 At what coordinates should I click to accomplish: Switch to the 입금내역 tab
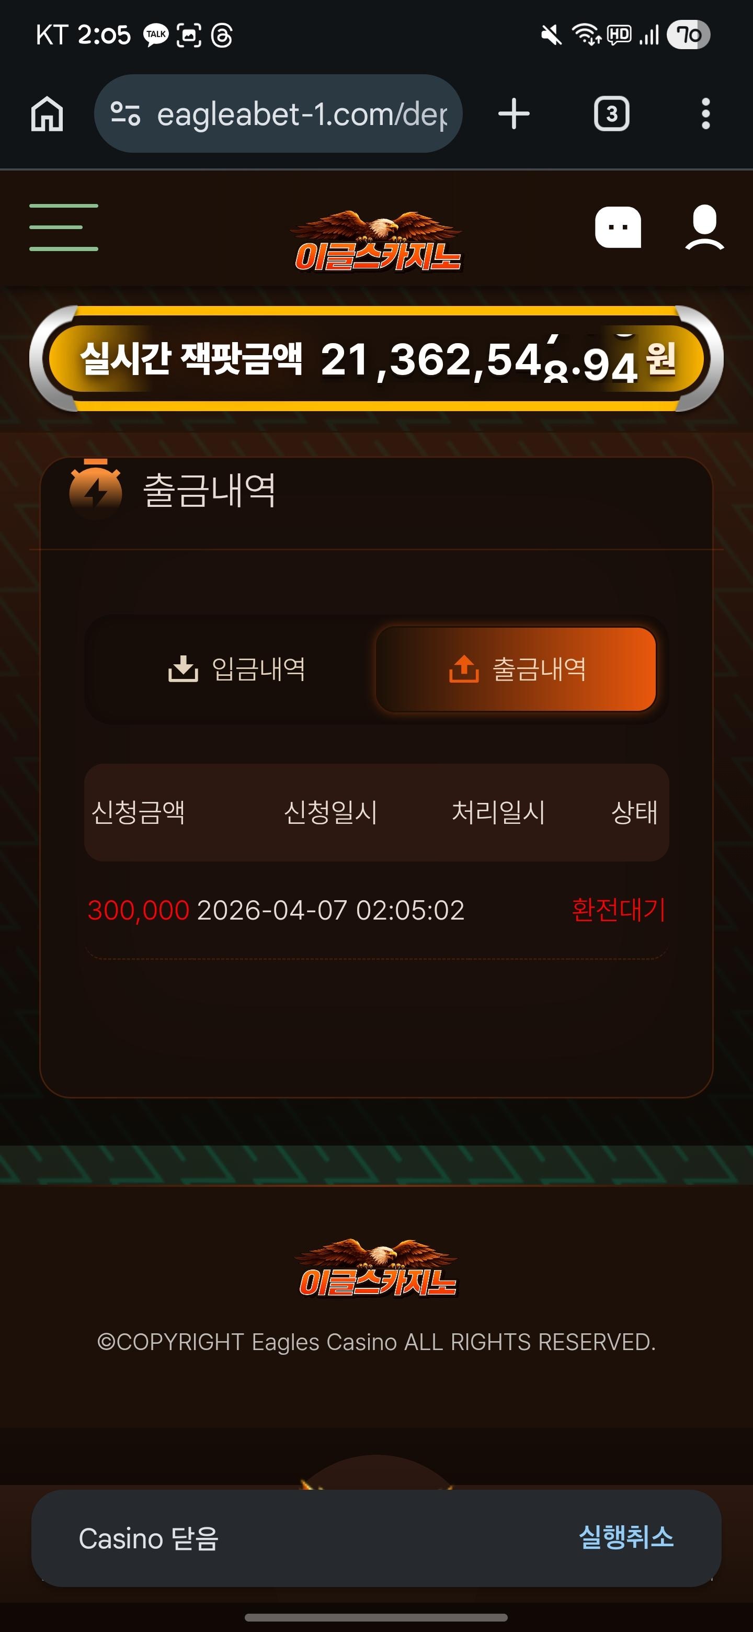point(237,669)
